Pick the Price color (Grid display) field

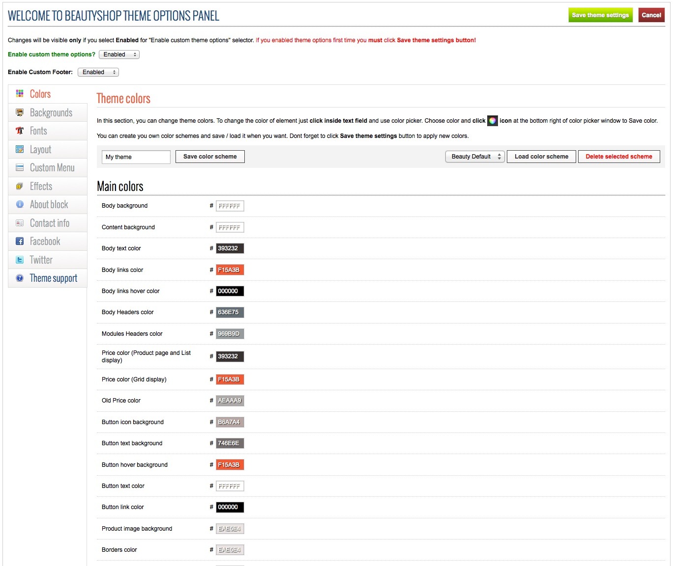click(230, 379)
